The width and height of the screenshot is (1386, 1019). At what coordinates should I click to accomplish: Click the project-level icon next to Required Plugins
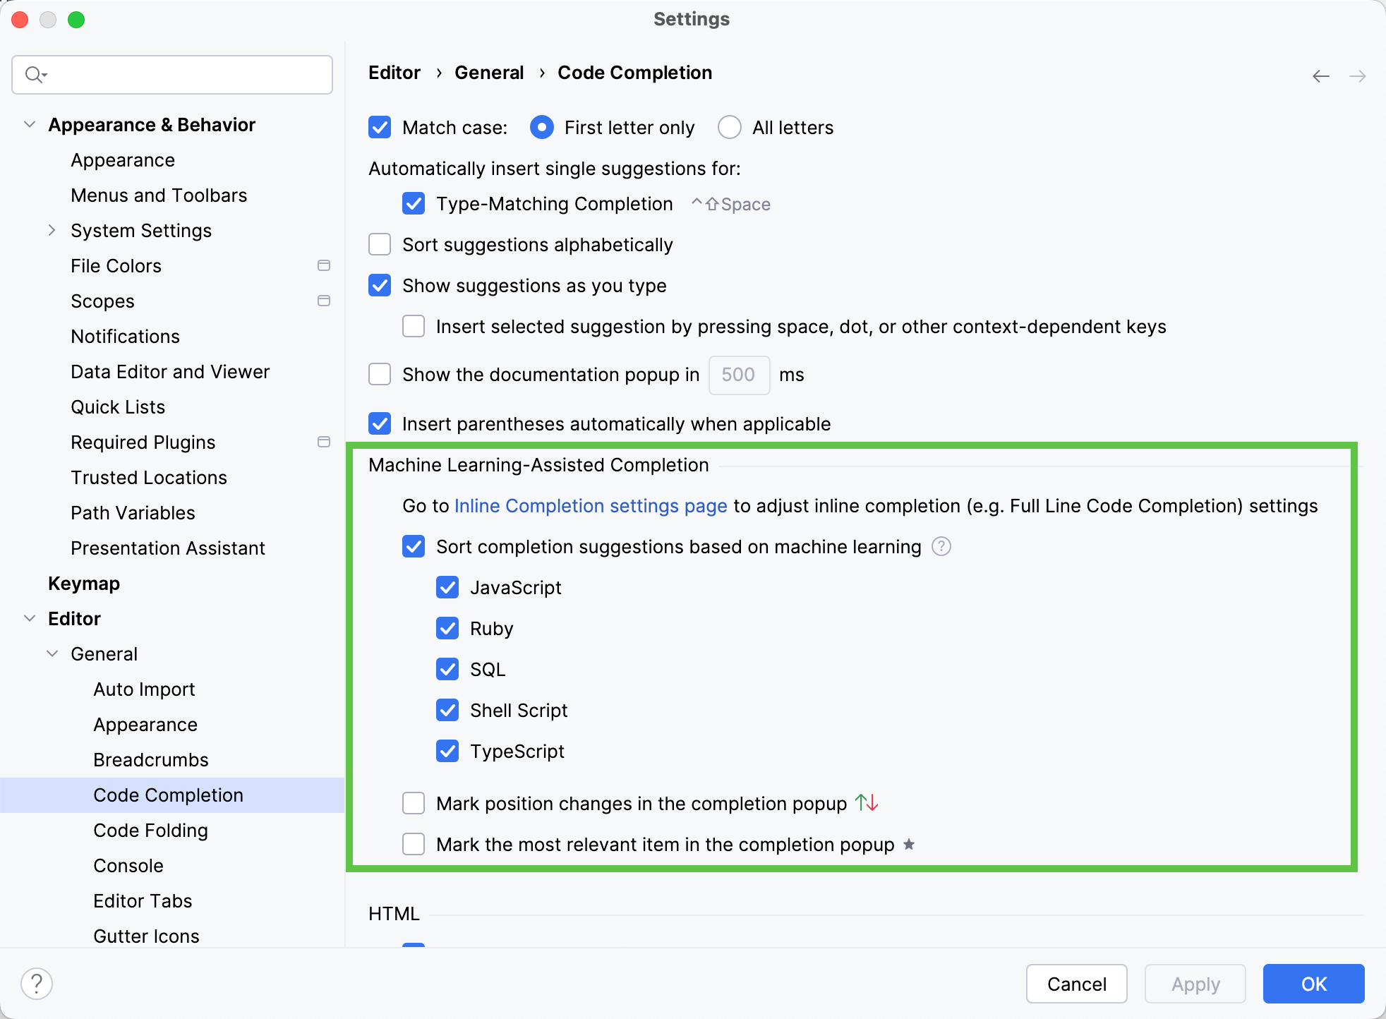(x=325, y=442)
